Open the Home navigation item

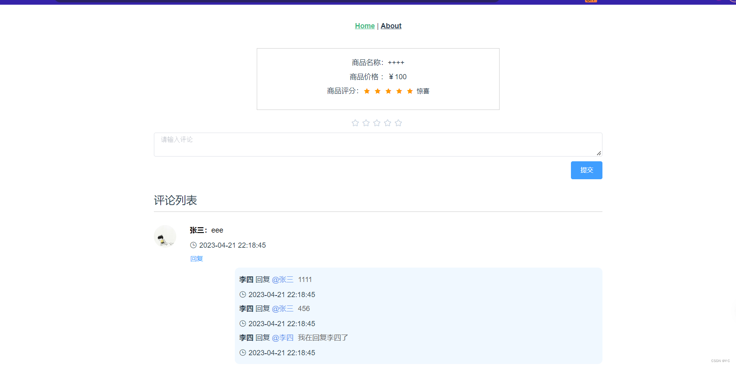click(364, 25)
